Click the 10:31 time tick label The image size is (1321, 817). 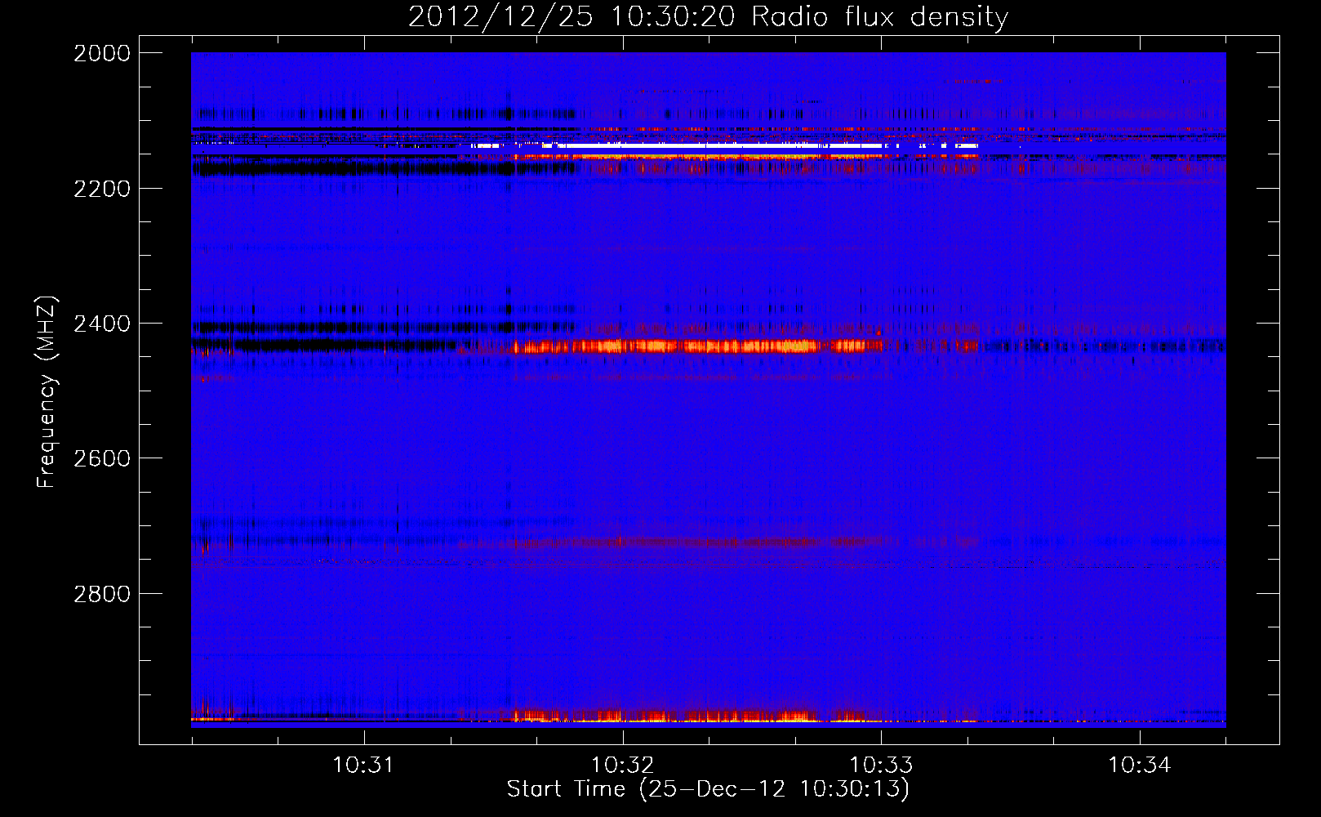point(363,766)
